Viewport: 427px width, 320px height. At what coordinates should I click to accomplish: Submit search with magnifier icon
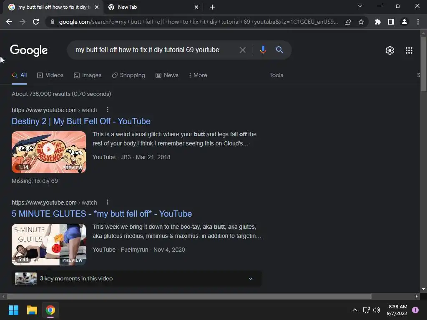(279, 50)
